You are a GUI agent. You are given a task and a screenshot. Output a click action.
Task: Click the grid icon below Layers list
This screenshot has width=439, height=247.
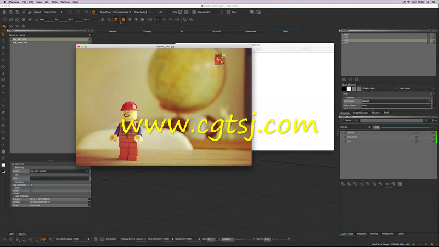(x=400, y=184)
